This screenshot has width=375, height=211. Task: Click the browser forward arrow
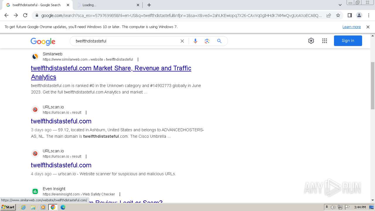(16, 15)
